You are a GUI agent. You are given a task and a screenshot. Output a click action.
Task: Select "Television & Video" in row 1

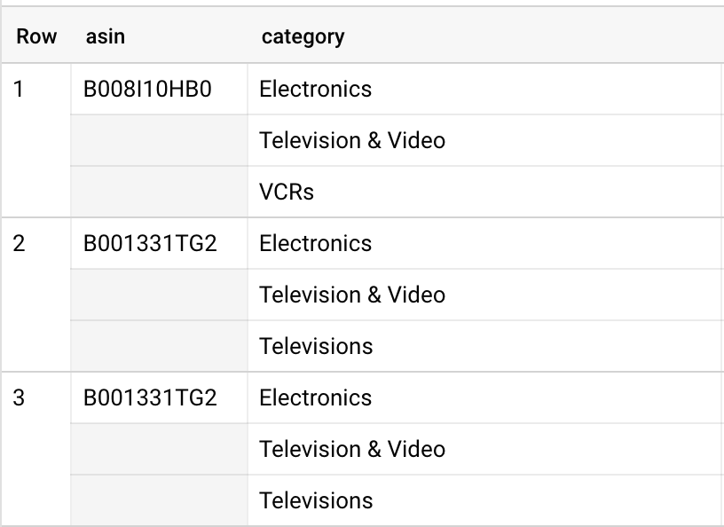pos(352,141)
